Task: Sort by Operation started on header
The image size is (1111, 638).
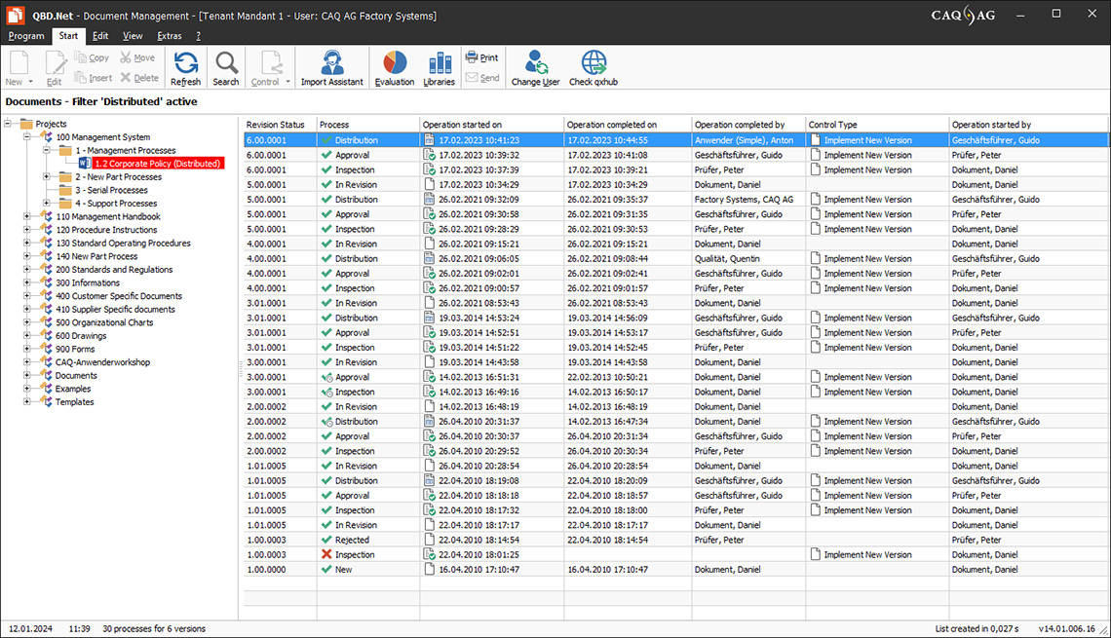Action: (x=492, y=125)
